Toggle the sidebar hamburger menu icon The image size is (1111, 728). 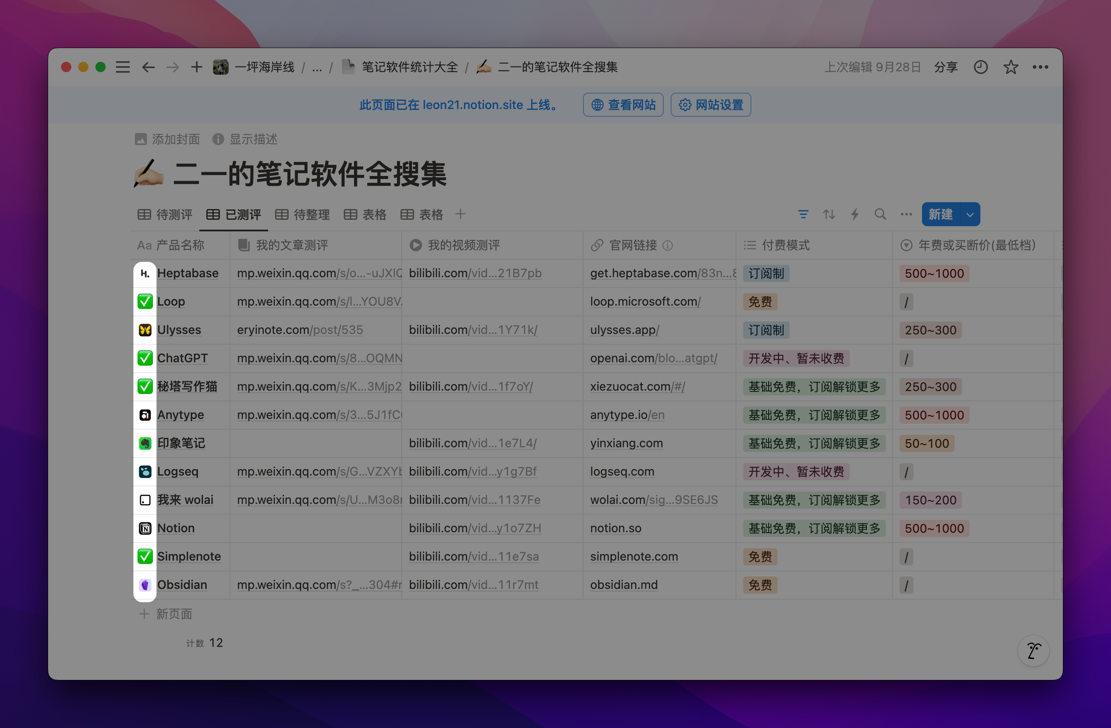tap(123, 67)
